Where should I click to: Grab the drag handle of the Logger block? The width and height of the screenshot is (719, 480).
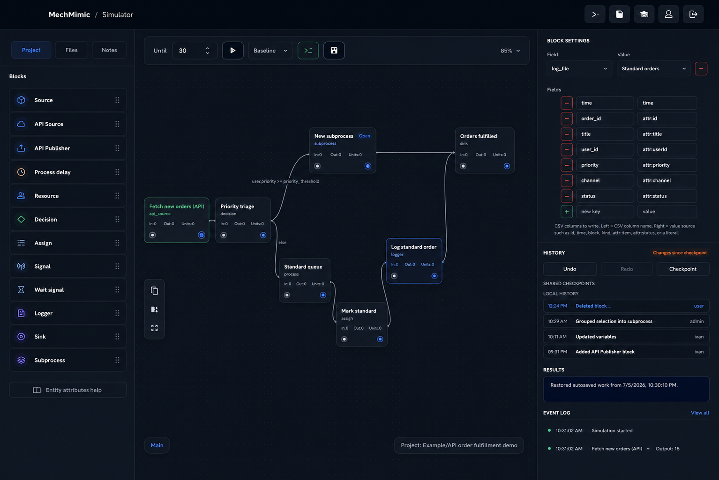click(117, 313)
